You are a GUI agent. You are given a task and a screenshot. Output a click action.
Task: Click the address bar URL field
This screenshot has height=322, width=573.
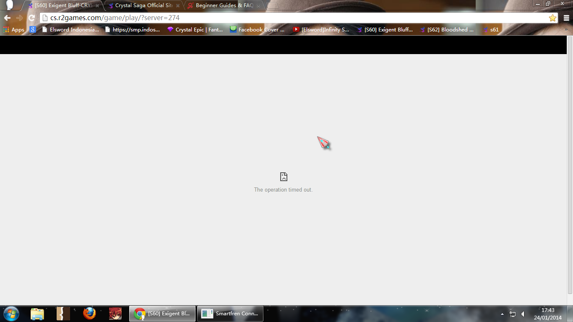click(294, 18)
